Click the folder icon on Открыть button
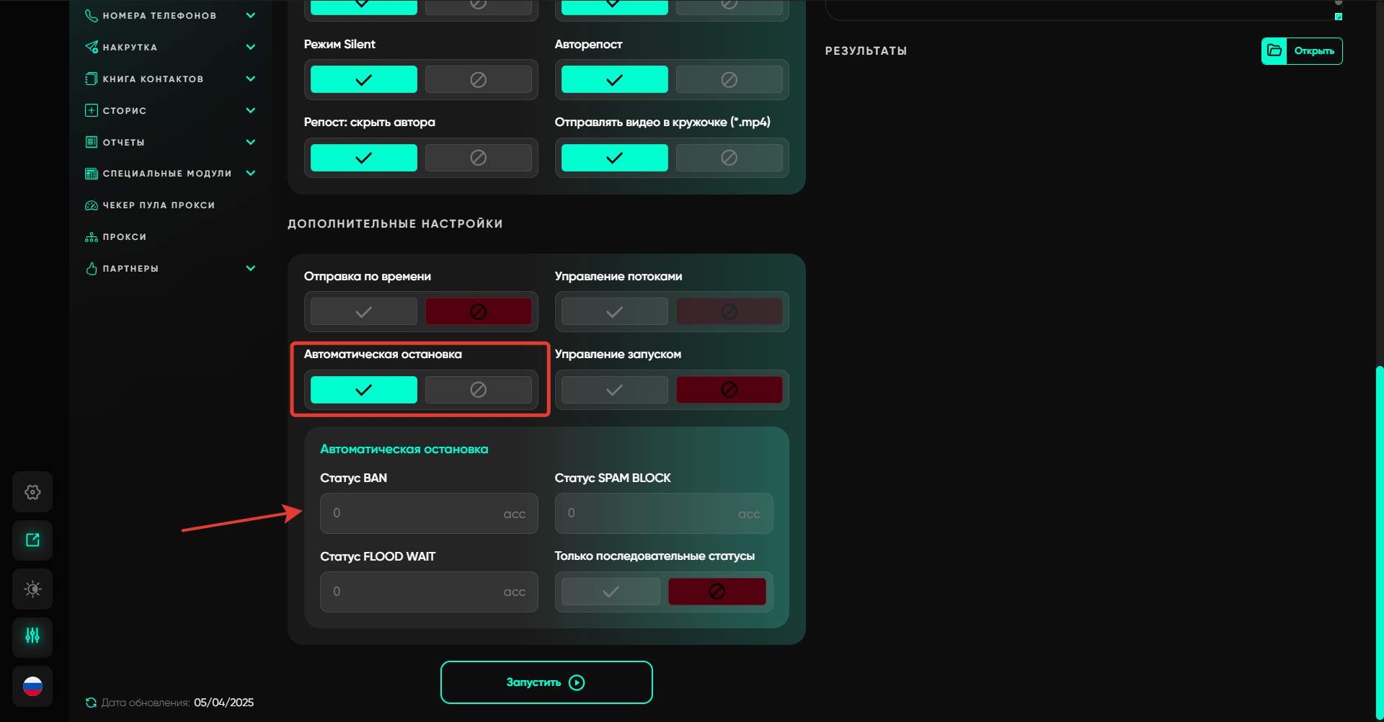Screen dimensions: 1384x722 [1274, 51]
